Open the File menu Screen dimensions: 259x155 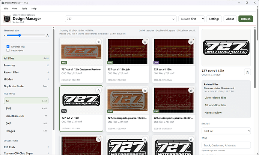point(6,9)
